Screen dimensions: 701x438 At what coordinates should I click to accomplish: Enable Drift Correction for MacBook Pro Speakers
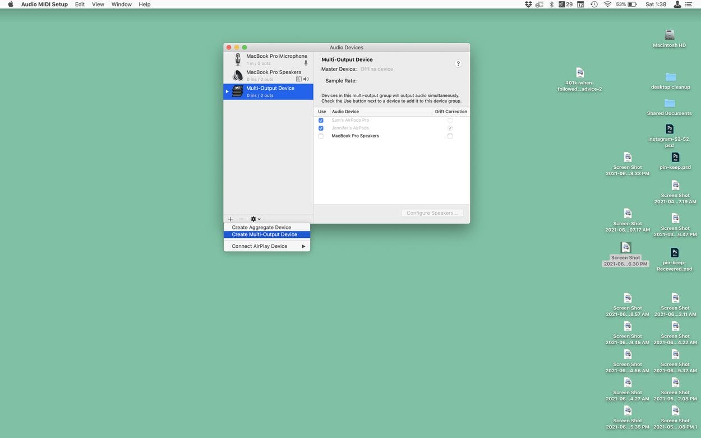click(450, 136)
